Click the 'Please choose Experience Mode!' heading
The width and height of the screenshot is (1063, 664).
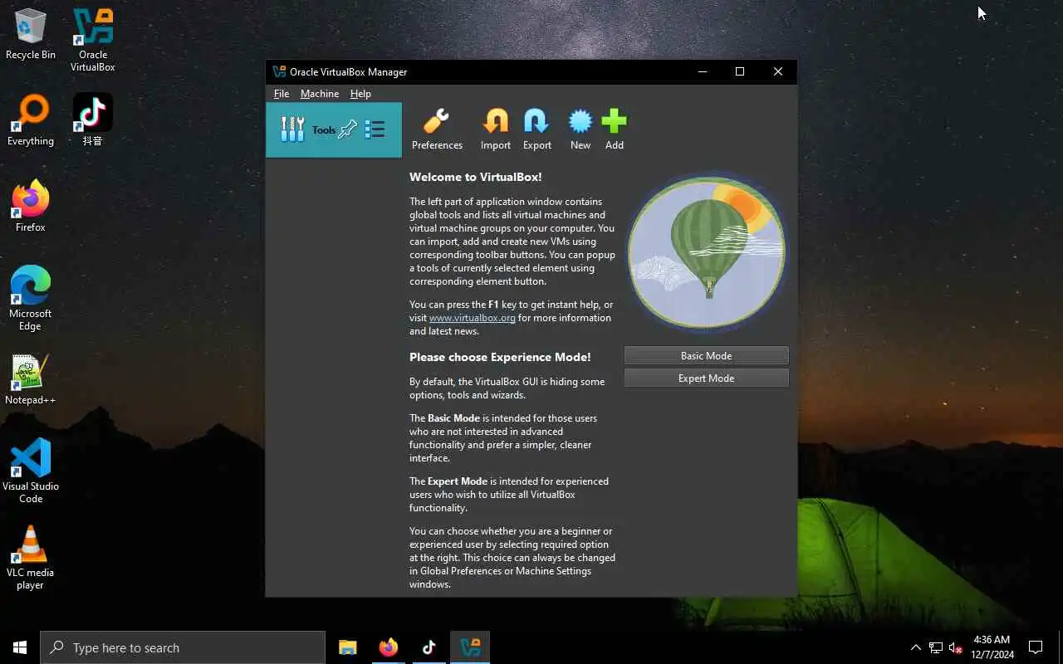point(500,357)
